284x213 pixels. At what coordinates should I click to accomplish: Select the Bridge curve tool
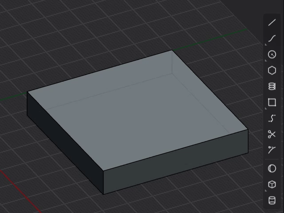point(272,150)
